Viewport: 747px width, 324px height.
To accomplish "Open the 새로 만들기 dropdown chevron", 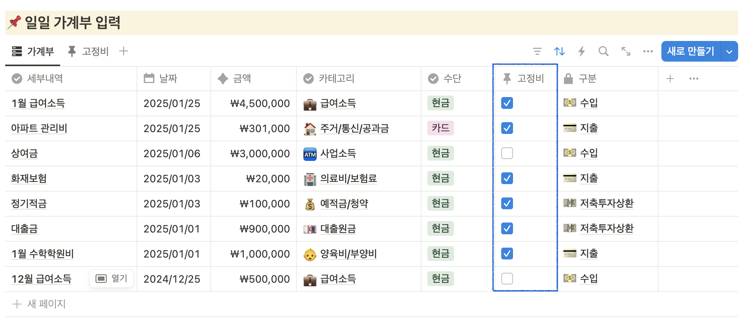I will tap(729, 51).
